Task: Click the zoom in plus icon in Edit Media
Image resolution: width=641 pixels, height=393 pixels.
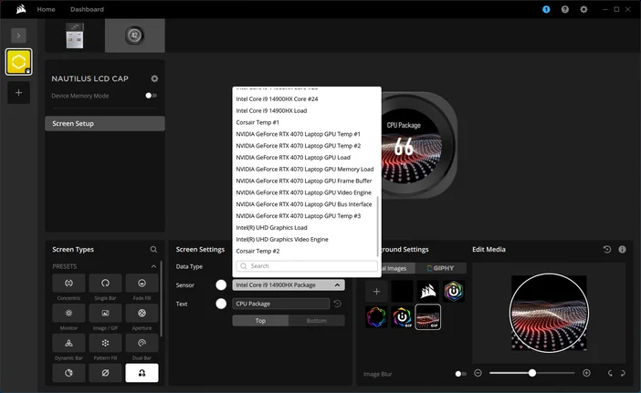Action: pos(586,373)
